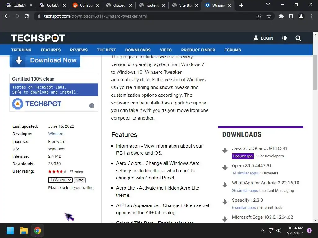This screenshot has height=238, width=318.
Task: Open Windows Start menu
Action: point(10,231)
